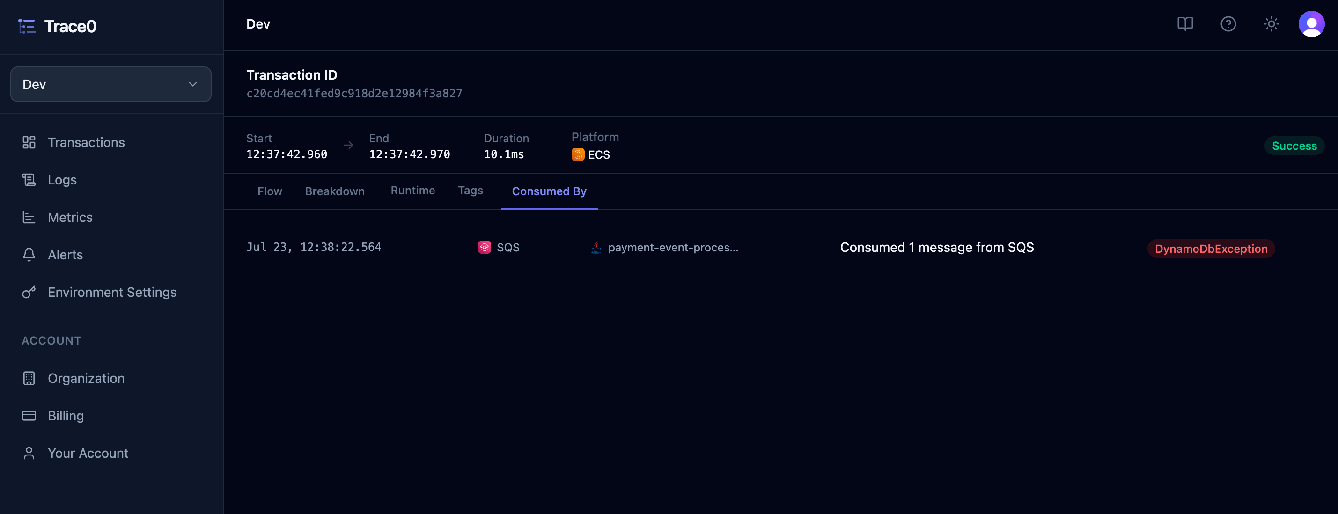Click the Alerts bell icon
This screenshot has height=514, width=1338.
[29, 254]
